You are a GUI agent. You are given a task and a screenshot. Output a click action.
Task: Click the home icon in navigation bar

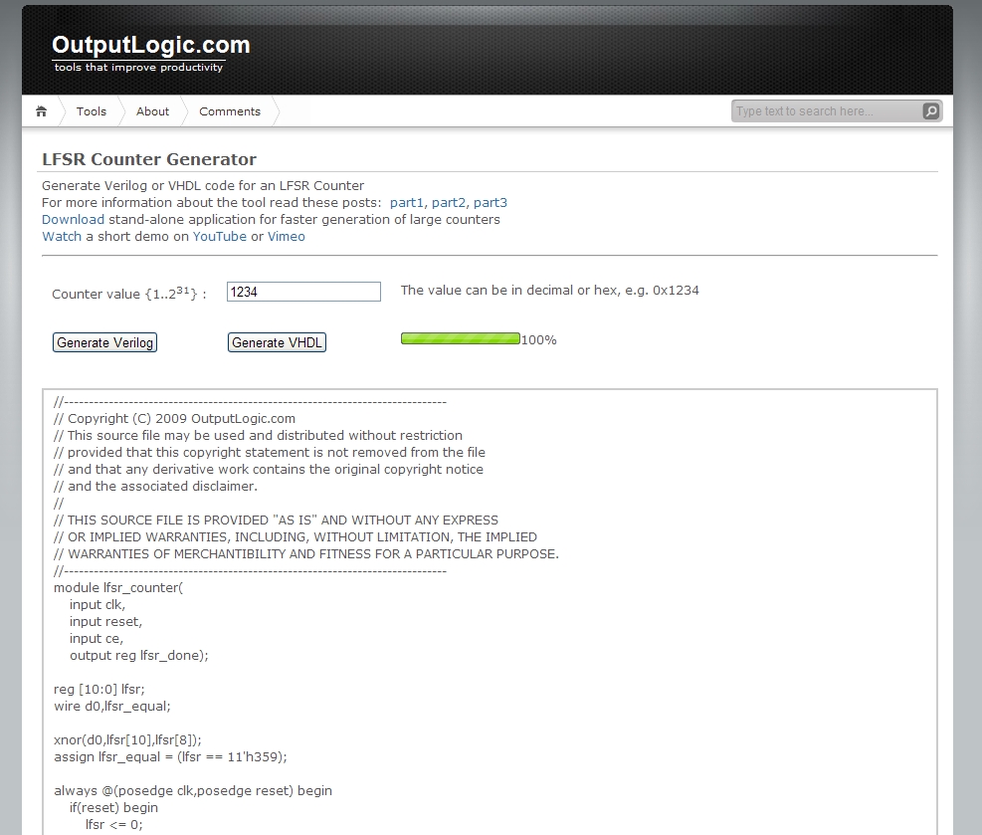coord(41,111)
